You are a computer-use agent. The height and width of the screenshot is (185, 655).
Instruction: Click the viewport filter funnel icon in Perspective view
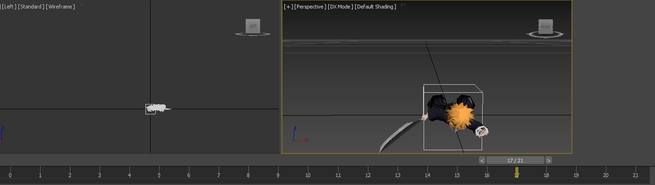tap(403, 7)
